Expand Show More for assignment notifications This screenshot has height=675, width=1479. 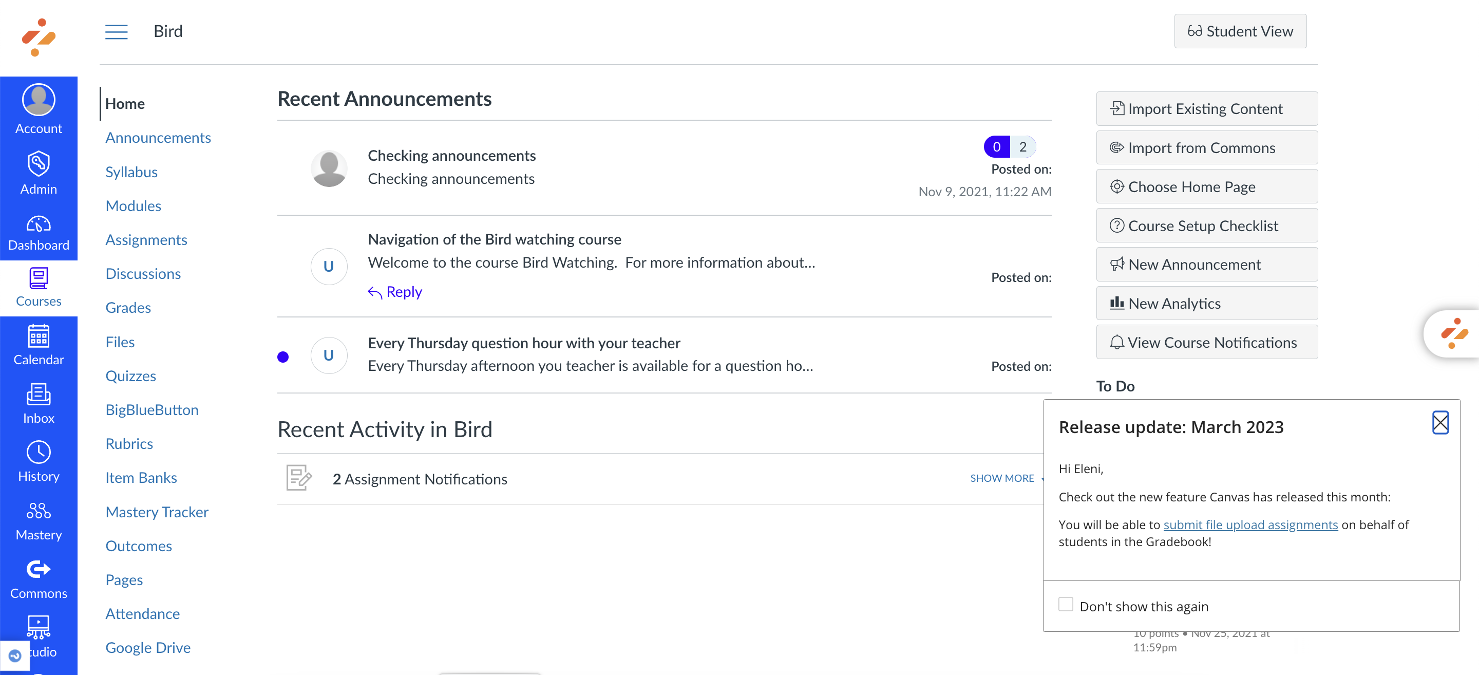[x=1002, y=478]
